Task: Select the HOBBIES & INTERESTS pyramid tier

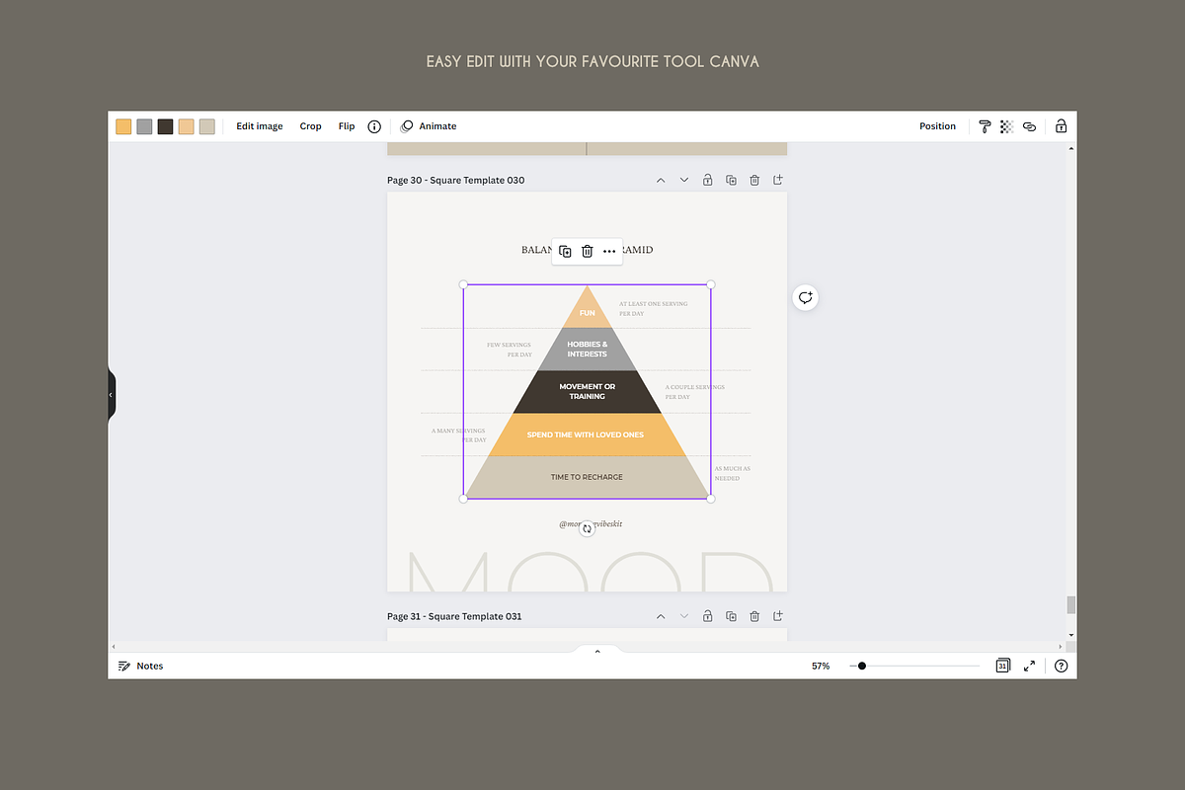Action: 588,350
